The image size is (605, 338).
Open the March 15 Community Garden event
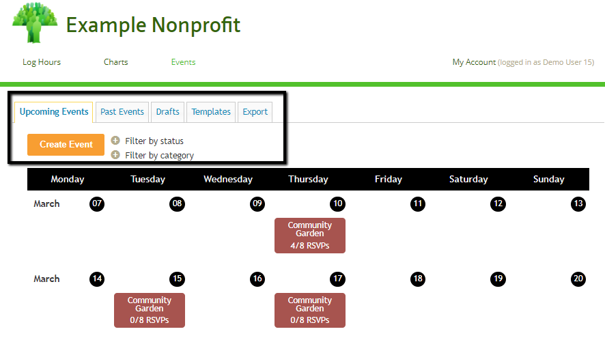(x=150, y=310)
